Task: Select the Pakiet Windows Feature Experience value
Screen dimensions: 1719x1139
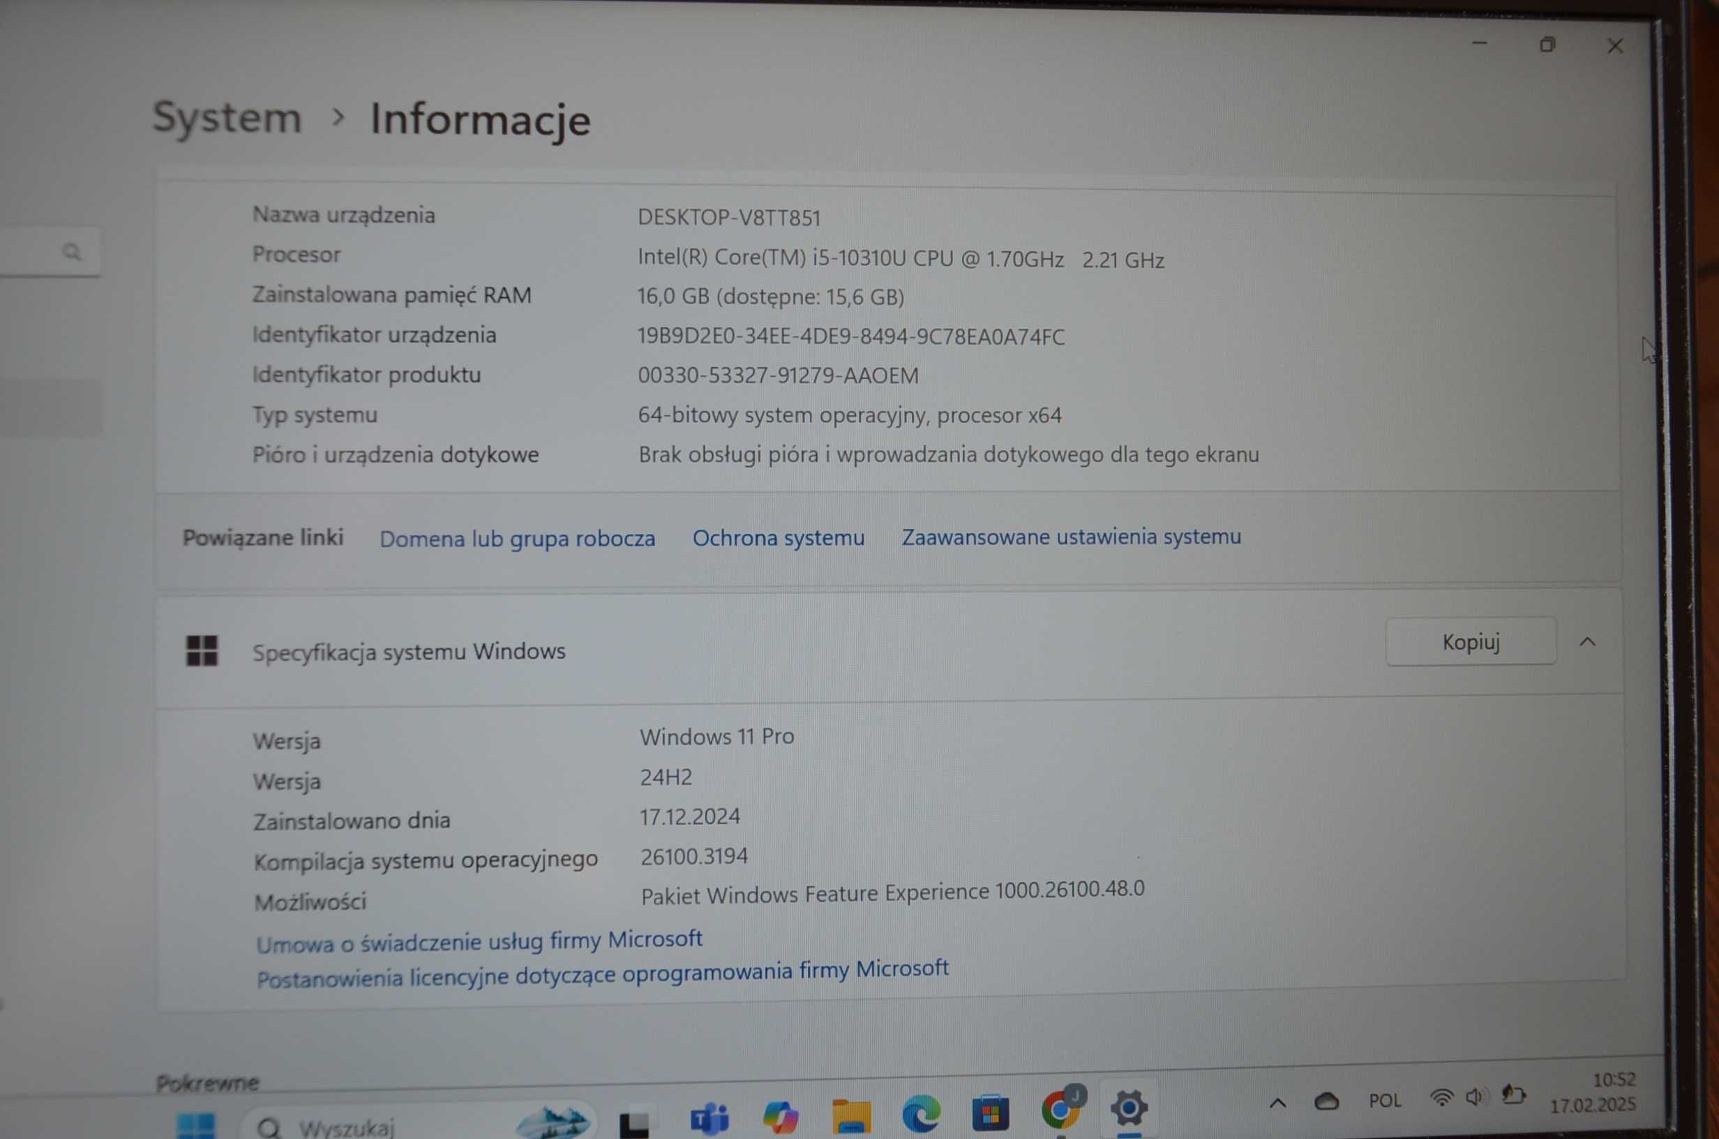Action: point(892,893)
